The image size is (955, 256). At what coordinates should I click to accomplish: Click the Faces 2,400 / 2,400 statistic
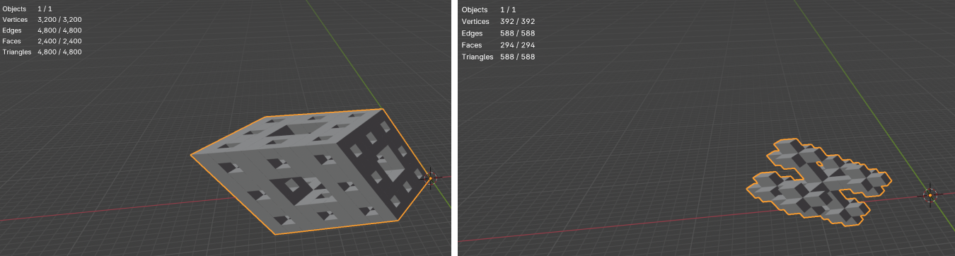tap(42, 41)
